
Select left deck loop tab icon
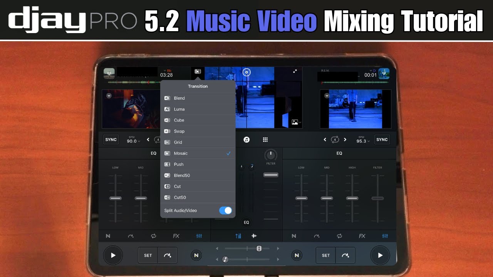pyautogui.click(x=154, y=236)
